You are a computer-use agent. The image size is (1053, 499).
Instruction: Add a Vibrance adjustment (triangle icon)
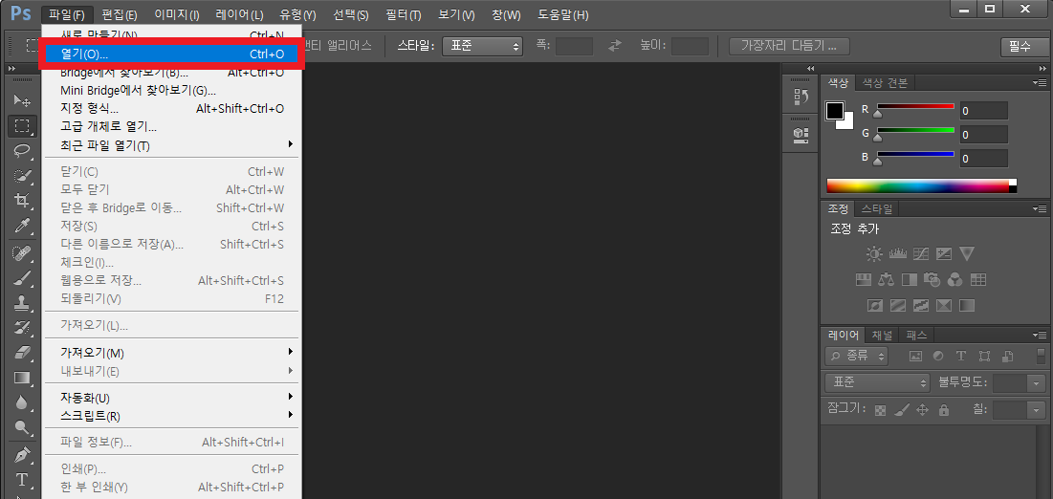(x=966, y=254)
